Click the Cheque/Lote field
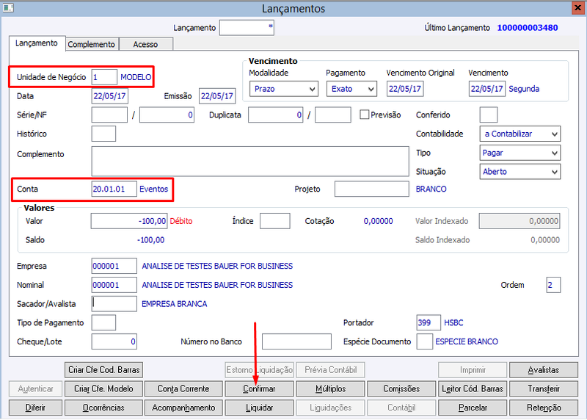This screenshot has height=420, width=587. (114, 341)
